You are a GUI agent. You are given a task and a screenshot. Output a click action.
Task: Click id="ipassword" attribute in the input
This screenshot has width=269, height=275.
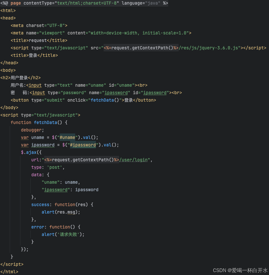(151, 93)
